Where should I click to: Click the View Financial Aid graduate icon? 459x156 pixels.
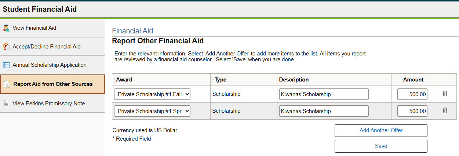pos(6,28)
